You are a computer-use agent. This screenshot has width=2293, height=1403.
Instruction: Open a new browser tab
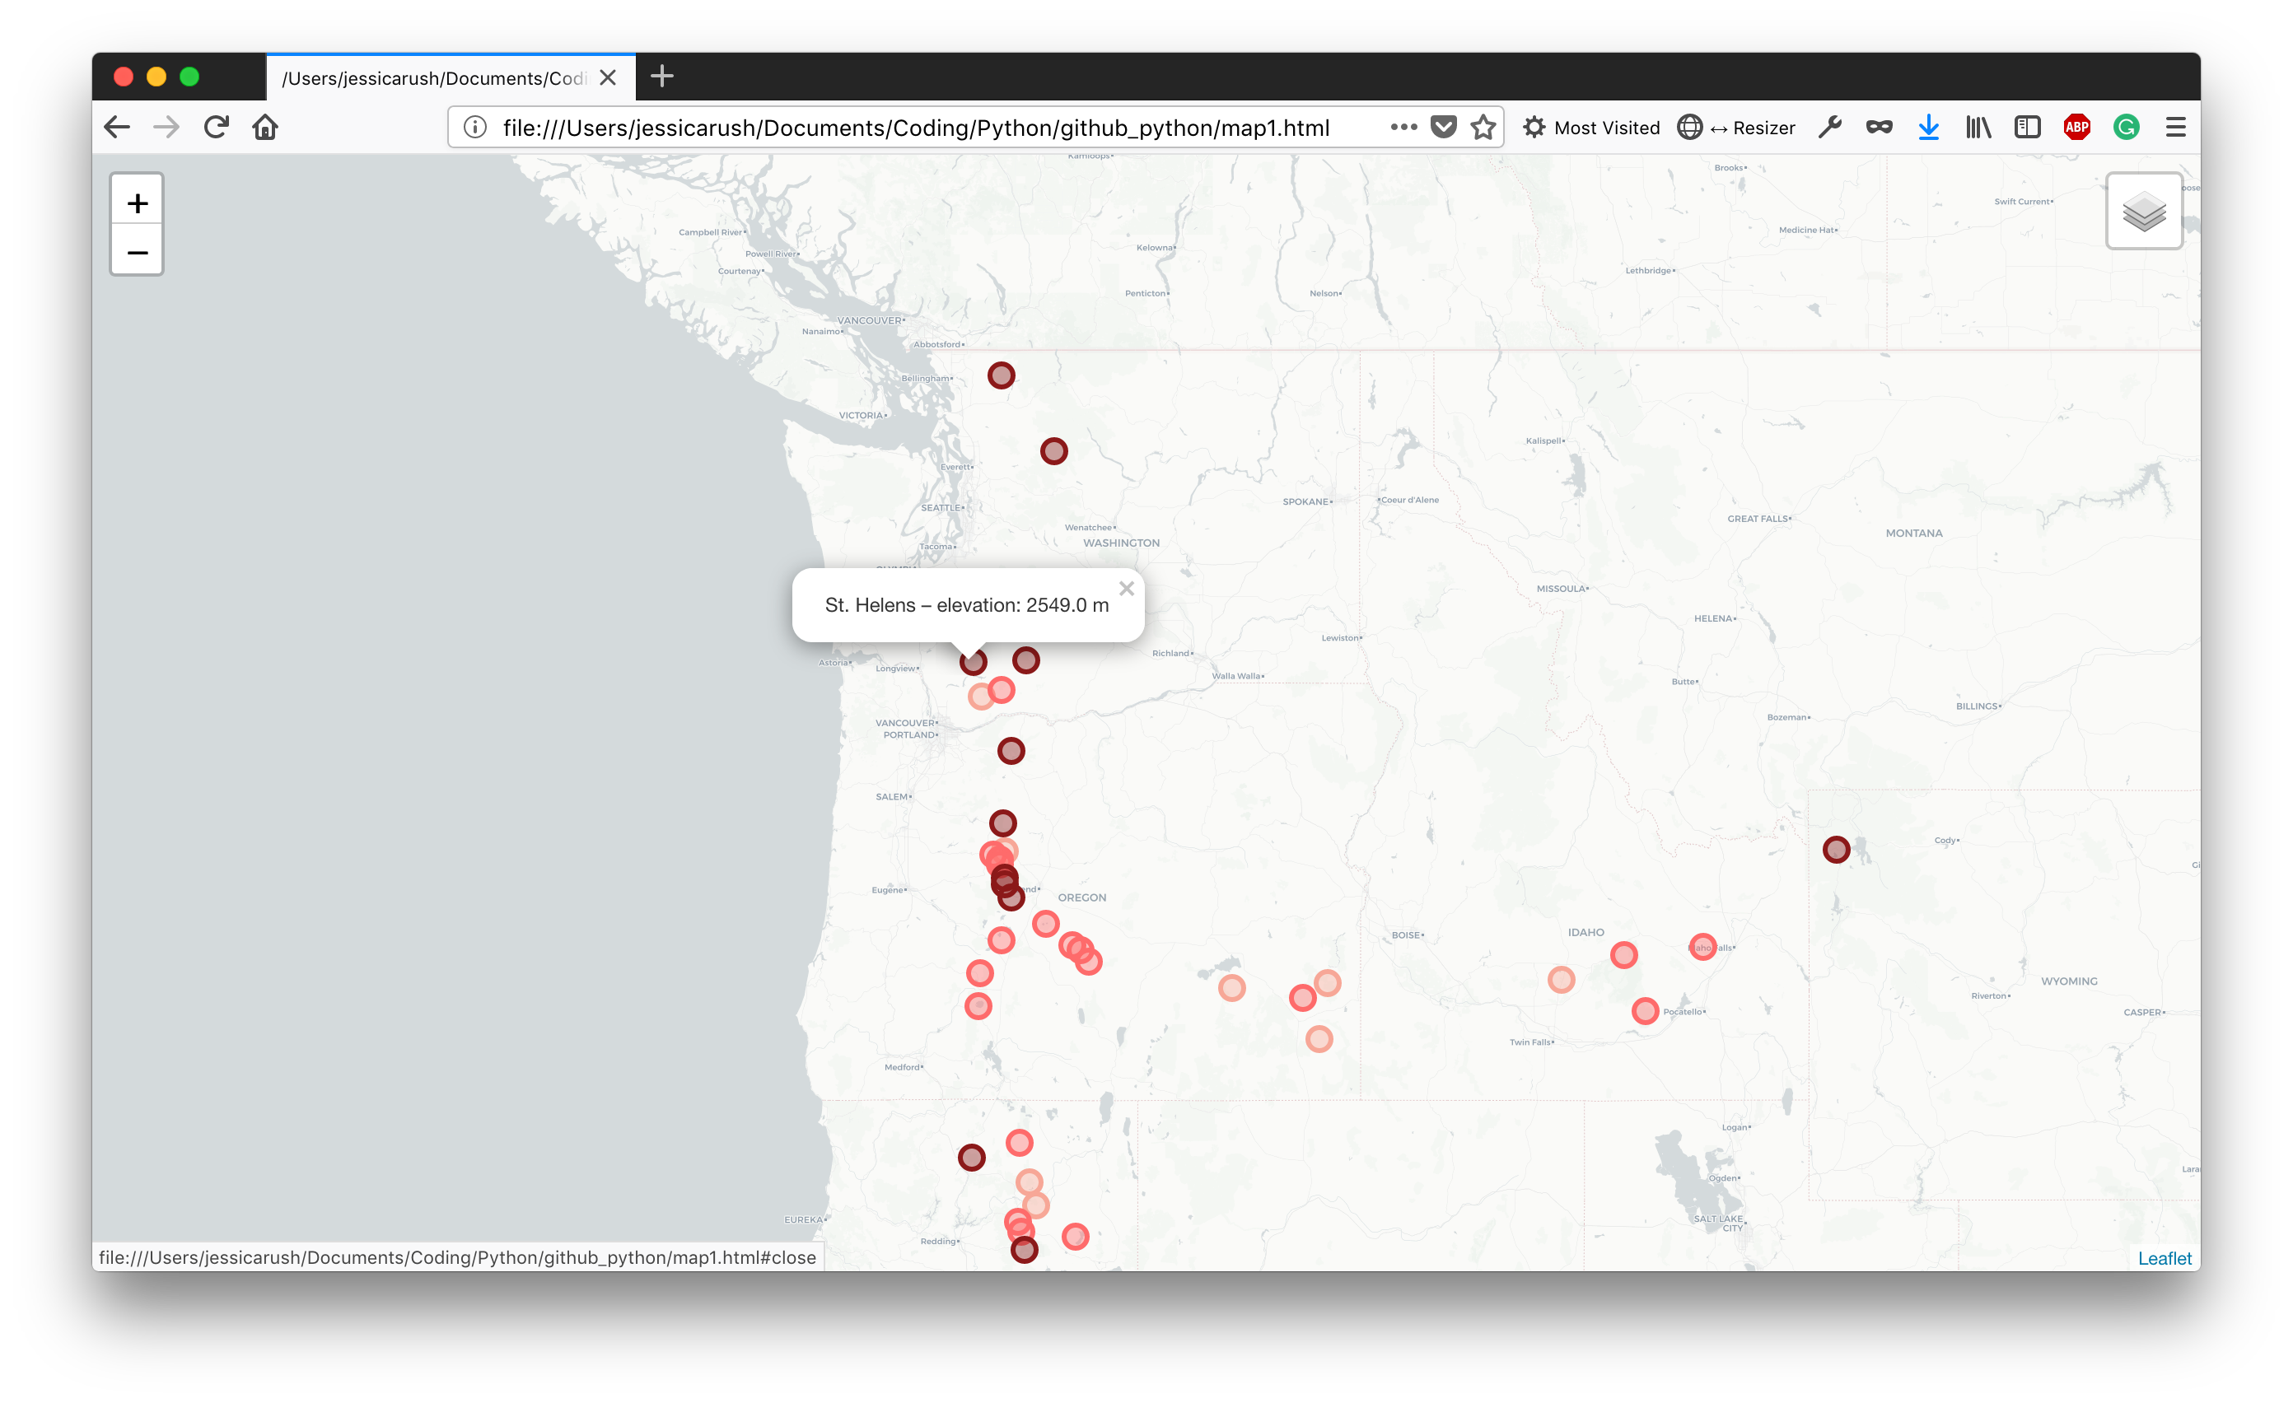(x=661, y=77)
